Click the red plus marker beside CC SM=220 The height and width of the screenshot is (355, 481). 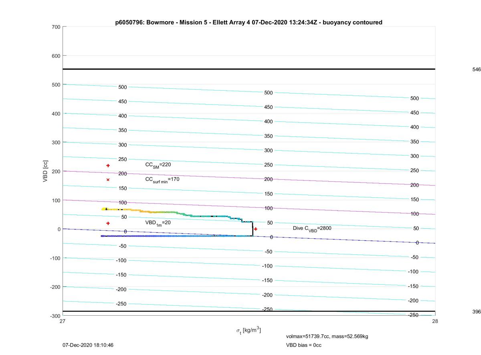click(108, 166)
